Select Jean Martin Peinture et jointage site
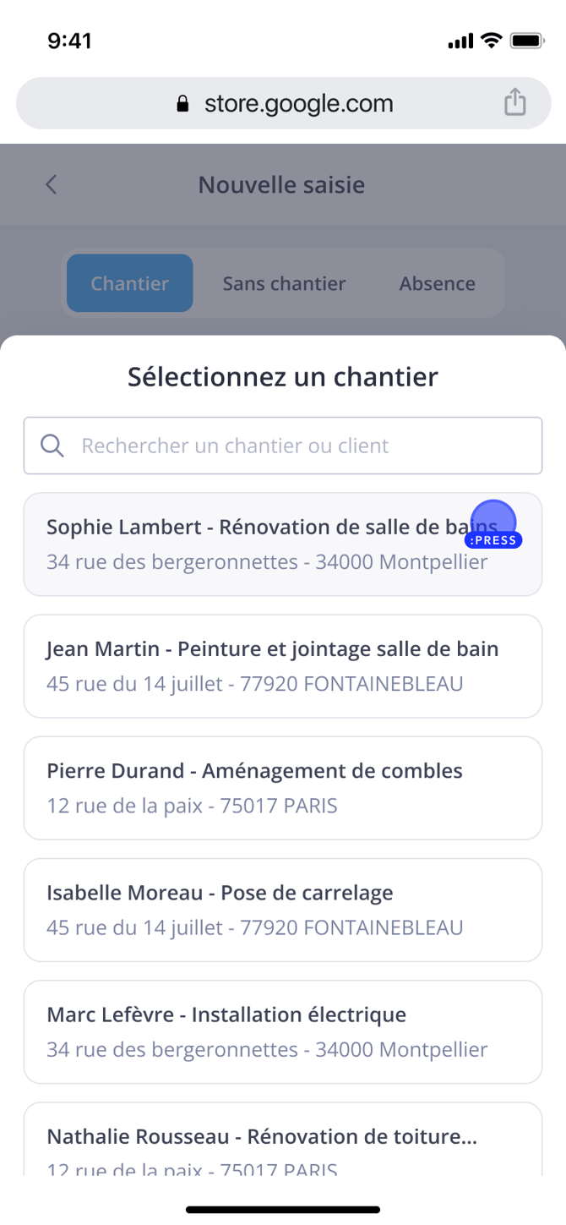The image size is (566, 1225). (x=283, y=666)
